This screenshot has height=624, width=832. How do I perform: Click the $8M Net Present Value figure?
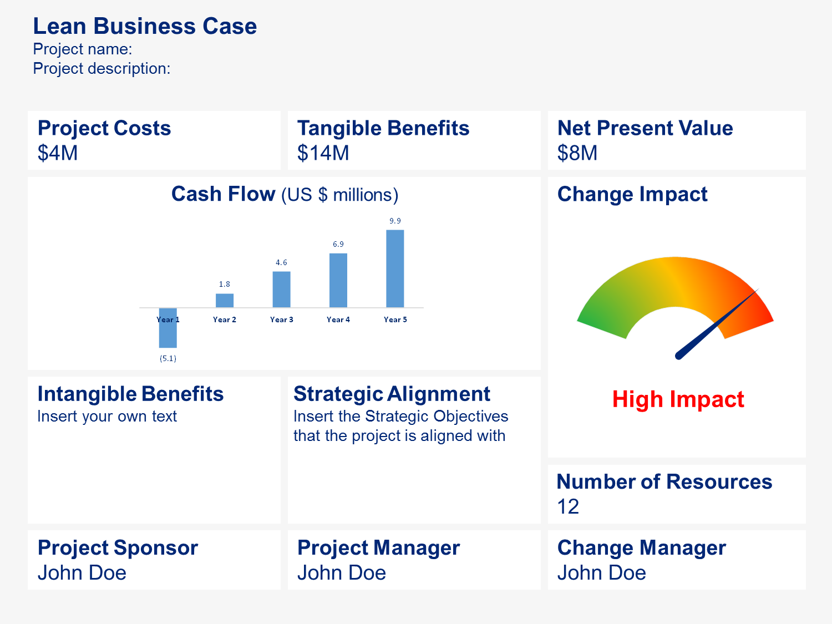[577, 153]
